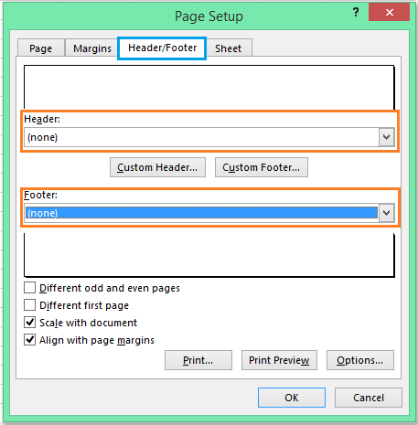Switch to the Page tab
The height and width of the screenshot is (425, 418).
point(41,48)
